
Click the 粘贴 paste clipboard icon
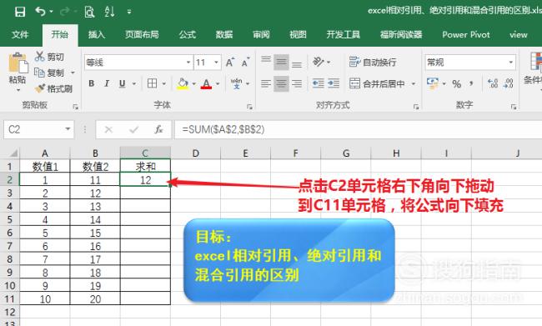tap(18, 63)
